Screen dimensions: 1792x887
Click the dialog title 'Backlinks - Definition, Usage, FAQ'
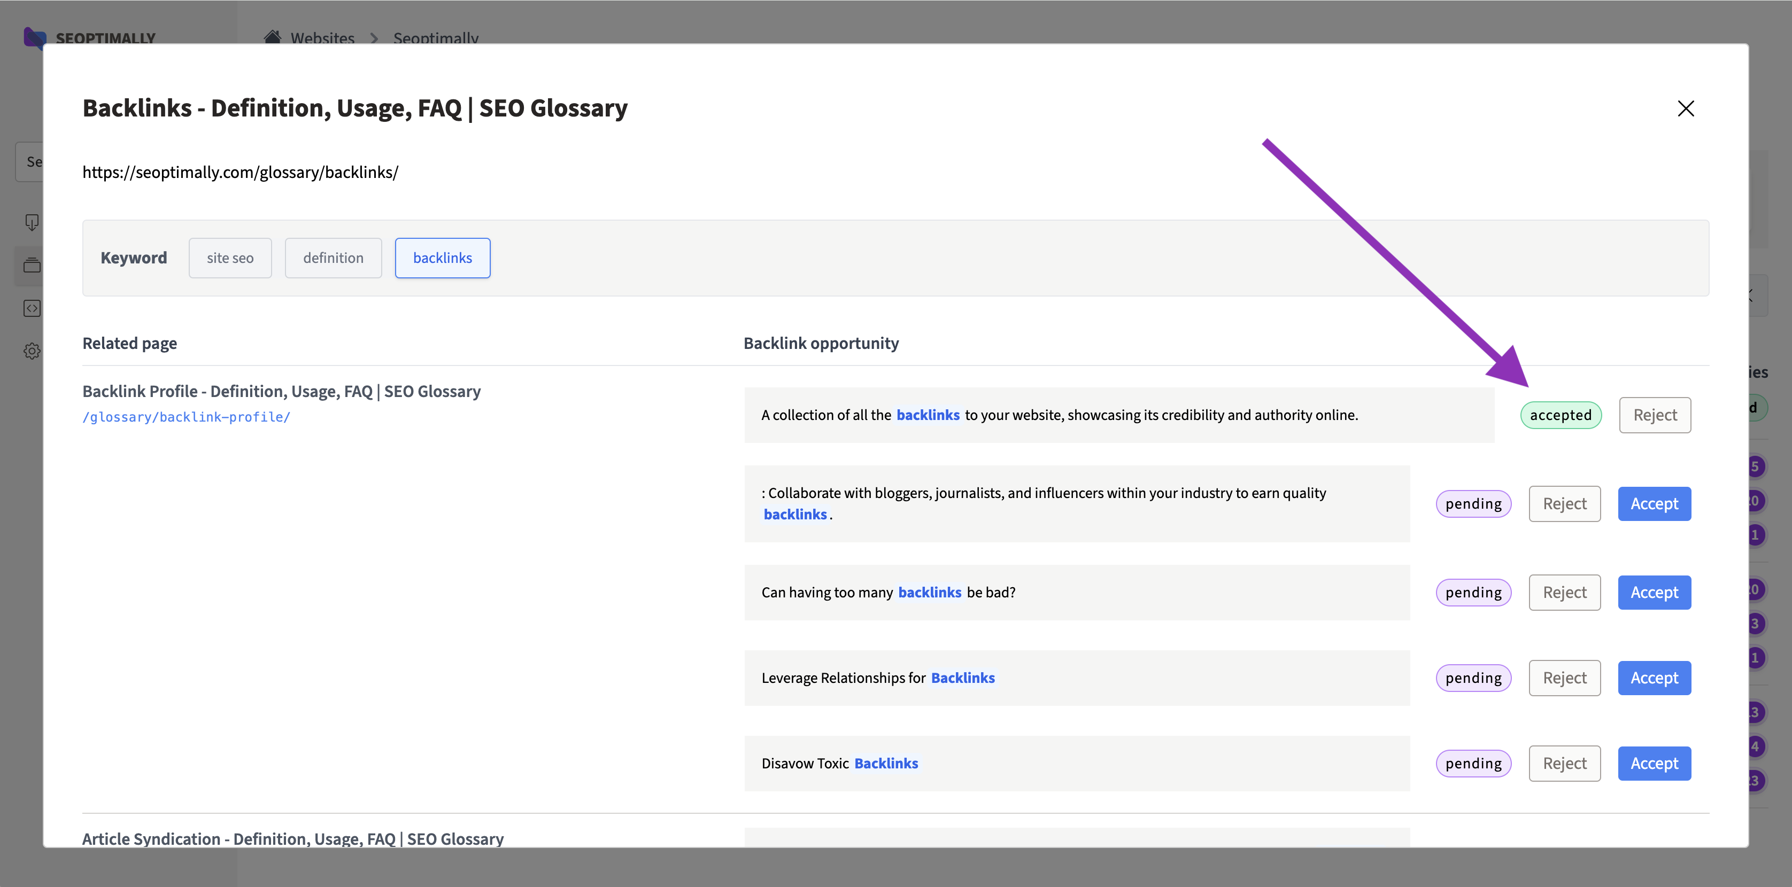click(355, 108)
